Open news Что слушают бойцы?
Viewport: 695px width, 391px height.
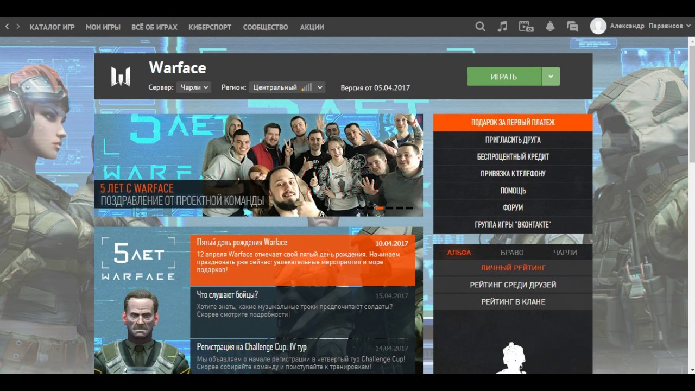point(302,312)
